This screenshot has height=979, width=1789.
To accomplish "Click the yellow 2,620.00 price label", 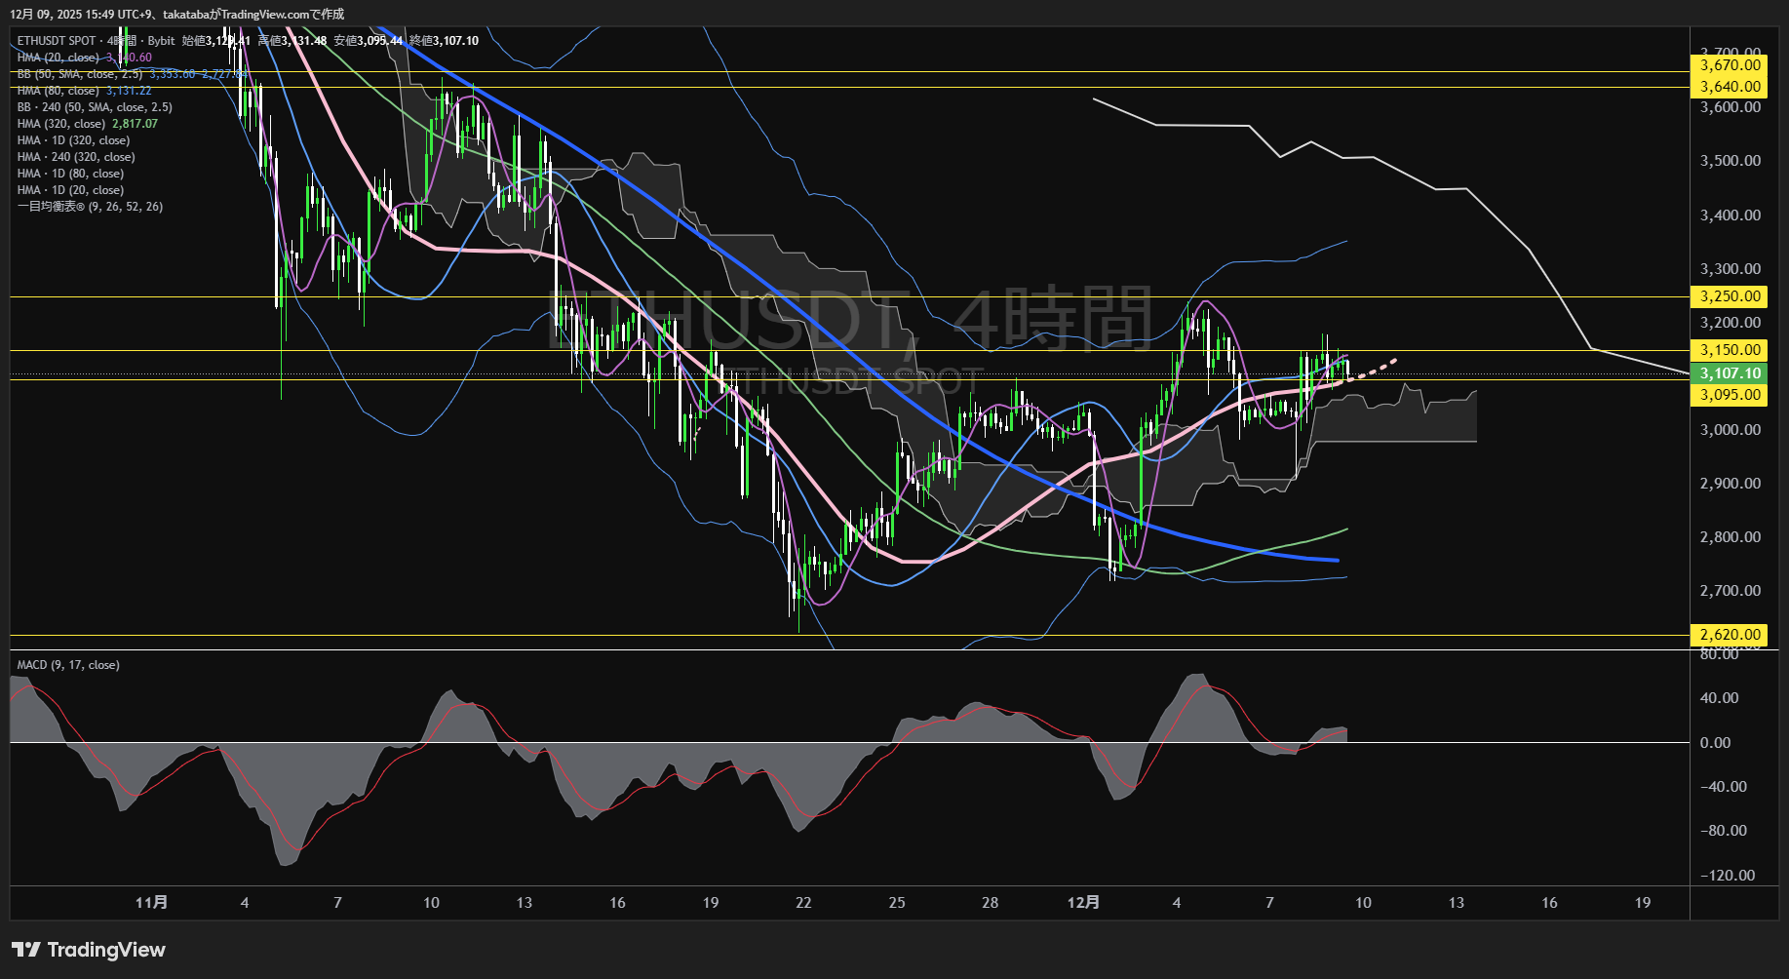I will click(x=1731, y=635).
